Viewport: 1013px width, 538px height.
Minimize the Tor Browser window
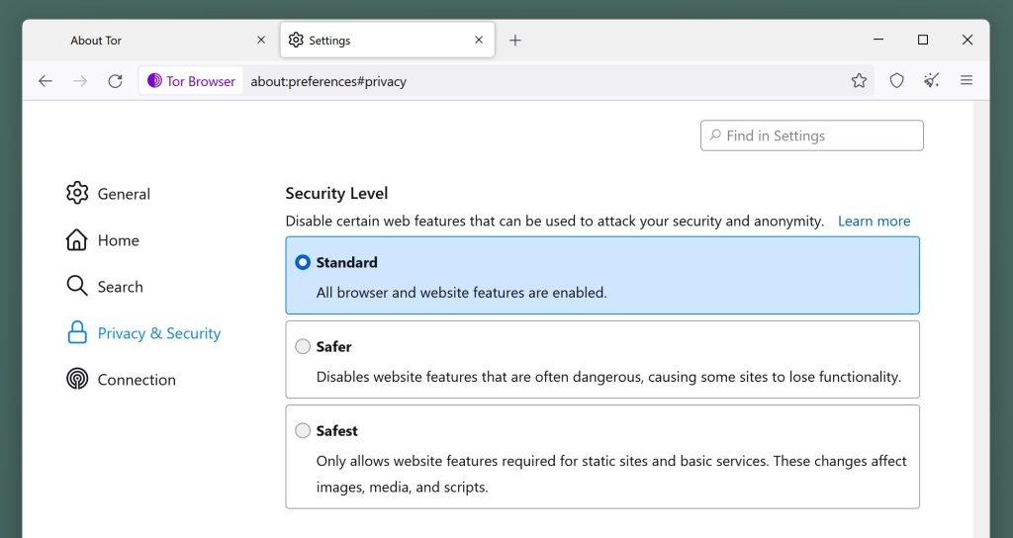pyautogui.click(x=878, y=40)
